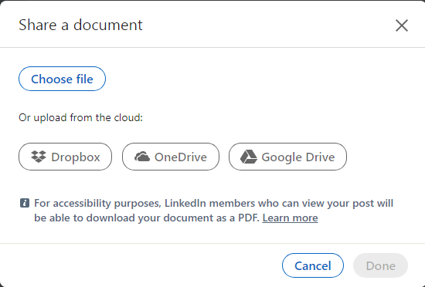The height and width of the screenshot is (287, 425).
Task: Close the Share a document dialog
Action: pyautogui.click(x=401, y=25)
